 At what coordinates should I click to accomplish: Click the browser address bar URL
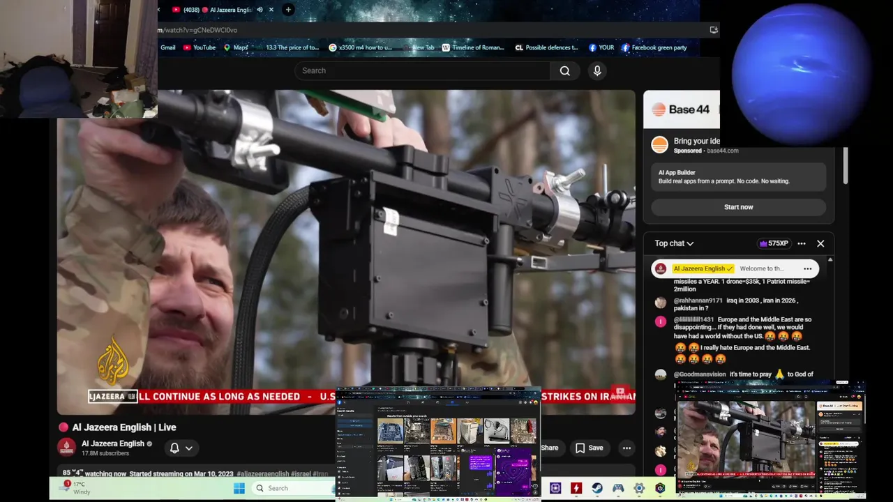[x=198, y=30]
